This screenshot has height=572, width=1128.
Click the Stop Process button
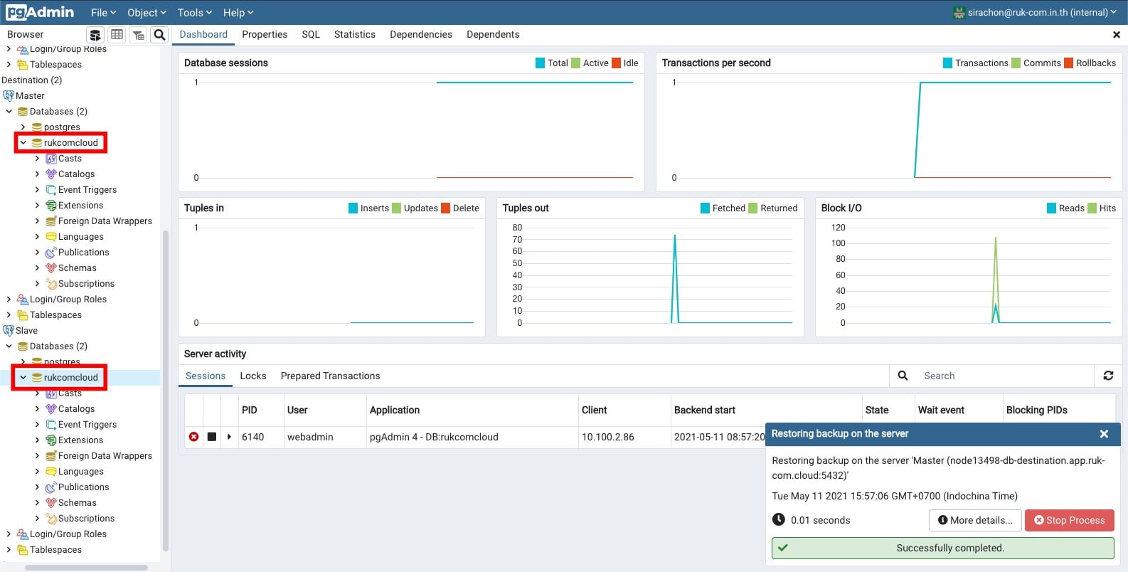pos(1070,520)
